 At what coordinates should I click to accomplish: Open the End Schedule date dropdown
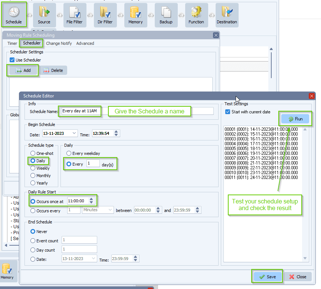pyautogui.click(x=94, y=259)
